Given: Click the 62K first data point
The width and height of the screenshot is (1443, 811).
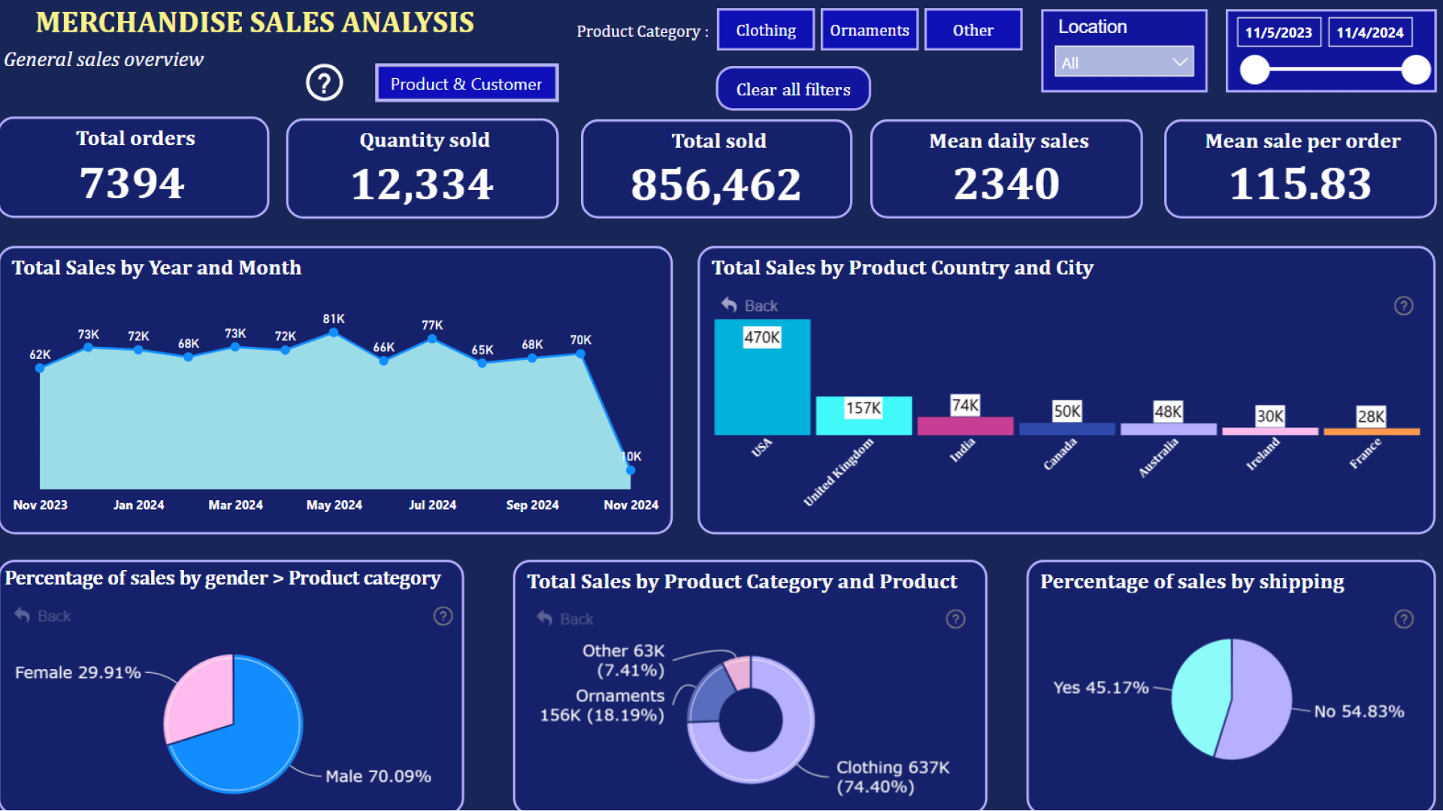Looking at the screenshot, I should [40, 368].
